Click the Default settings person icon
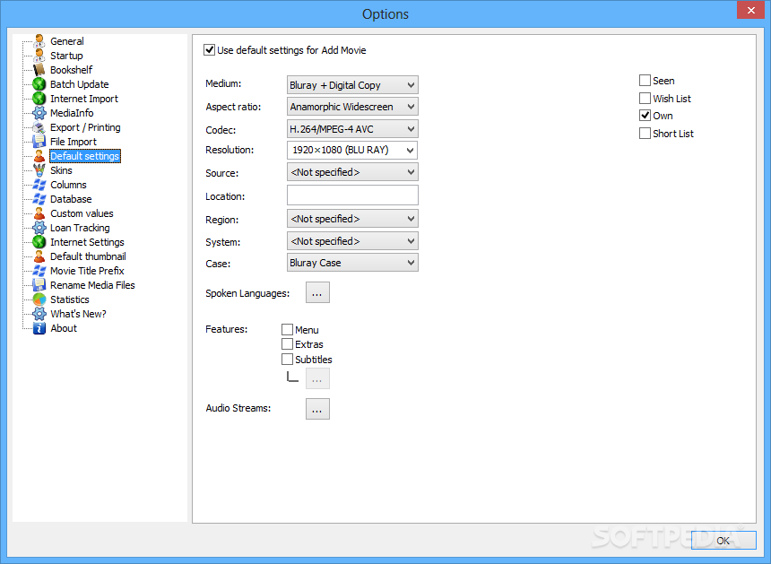This screenshot has height=564, width=771. (39, 156)
